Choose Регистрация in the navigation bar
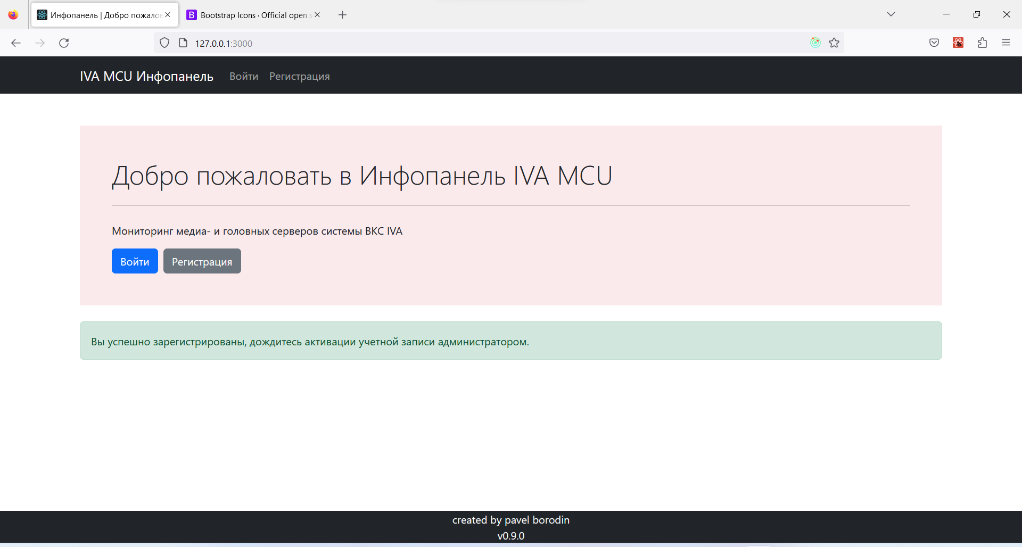Screen dimensions: 1022x547 (x=300, y=76)
